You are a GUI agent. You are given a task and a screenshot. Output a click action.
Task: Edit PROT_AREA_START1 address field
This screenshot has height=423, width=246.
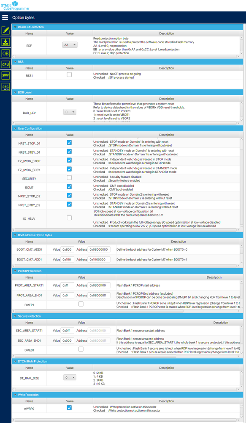99,285
